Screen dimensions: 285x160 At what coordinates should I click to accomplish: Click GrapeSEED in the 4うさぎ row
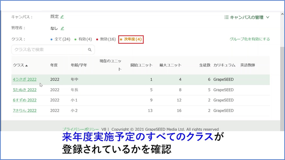(224, 79)
